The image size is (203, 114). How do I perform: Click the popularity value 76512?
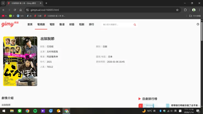(x=50, y=67)
